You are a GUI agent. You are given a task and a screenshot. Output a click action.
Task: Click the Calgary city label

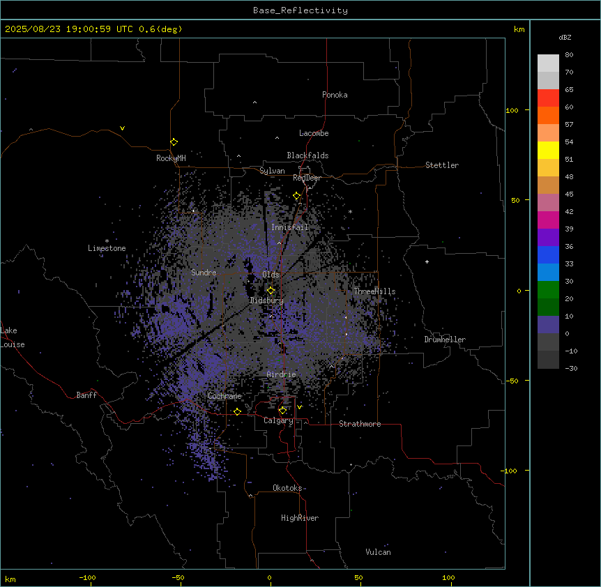tap(278, 420)
